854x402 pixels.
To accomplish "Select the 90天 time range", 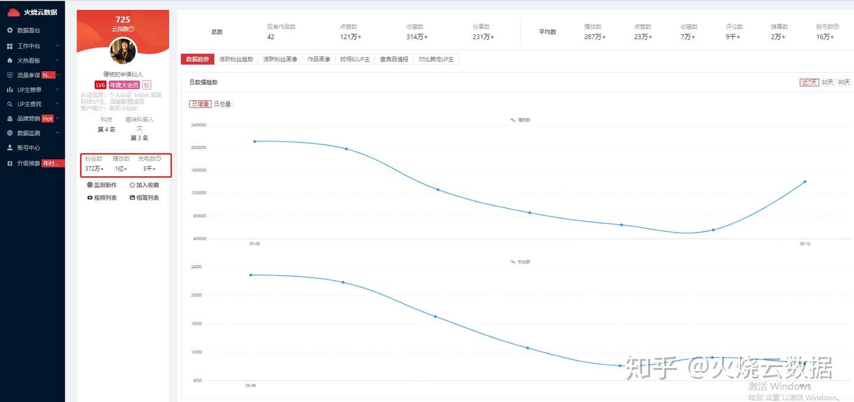I will (844, 82).
